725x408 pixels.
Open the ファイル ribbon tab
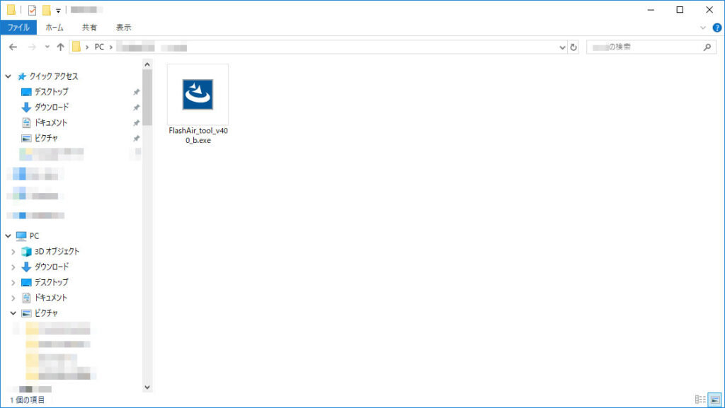point(18,28)
